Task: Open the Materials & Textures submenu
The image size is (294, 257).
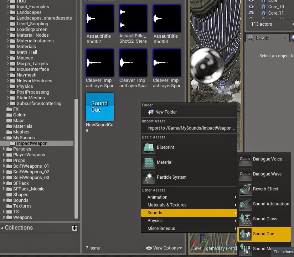Action: pyautogui.click(x=189, y=205)
